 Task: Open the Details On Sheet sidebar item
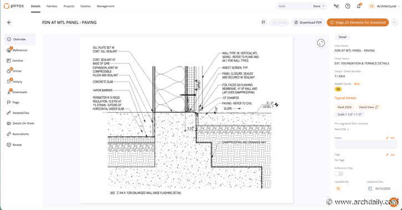click(20, 123)
